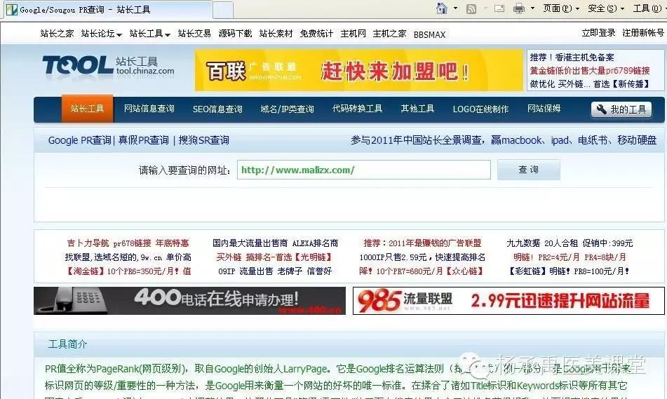667x399 pixels.
Task: Open the 主机之家 link
Action: click(390, 34)
